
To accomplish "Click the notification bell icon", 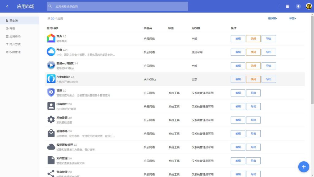I will pos(298,6).
